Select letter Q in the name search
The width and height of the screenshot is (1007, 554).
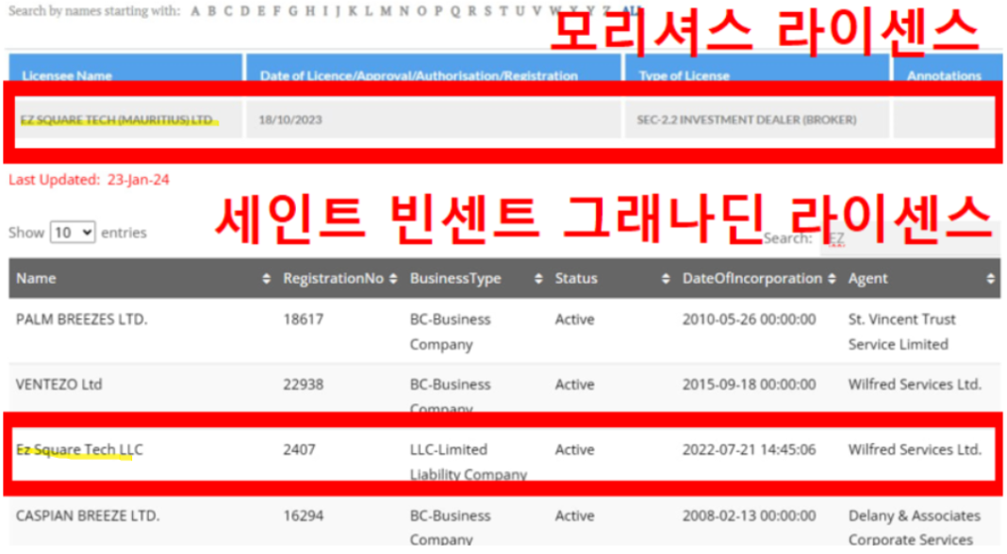pos(455,11)
